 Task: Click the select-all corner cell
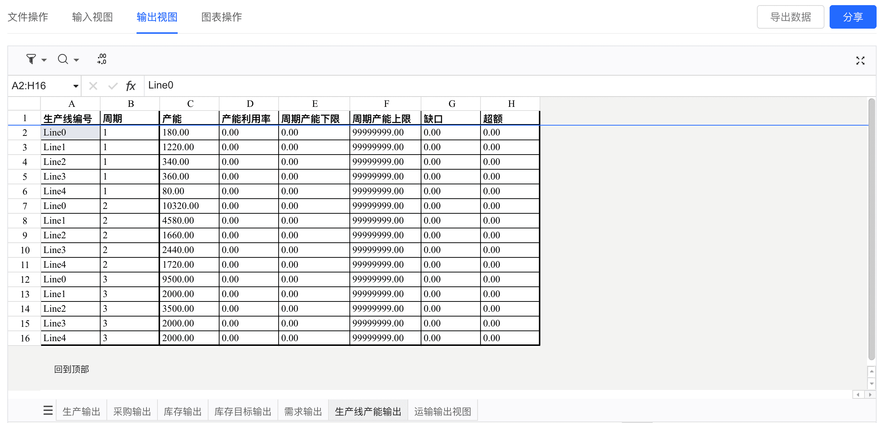click(x=24, y=104)
